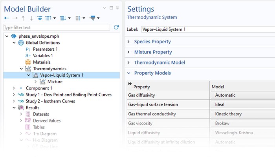Click the move down arrow icon

coord(31,18)
